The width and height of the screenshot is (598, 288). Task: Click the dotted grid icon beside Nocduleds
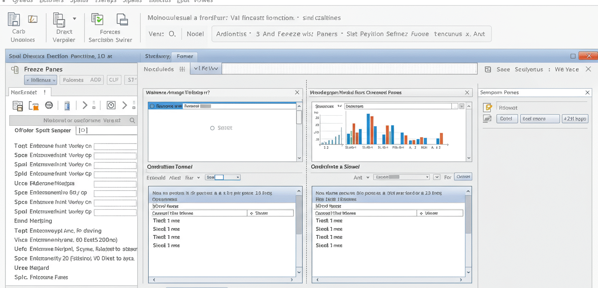click(x=182, y=69)
